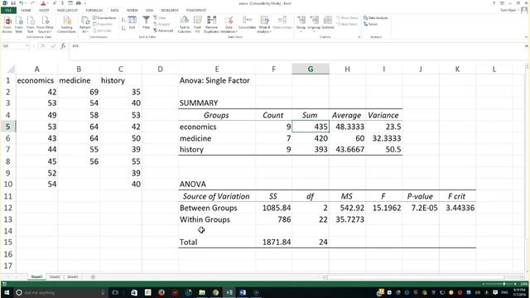Click the Remove Duplicates icon
Image resolution: width=530 pixels, height=298 pixels.
click(x=212, y=24)
